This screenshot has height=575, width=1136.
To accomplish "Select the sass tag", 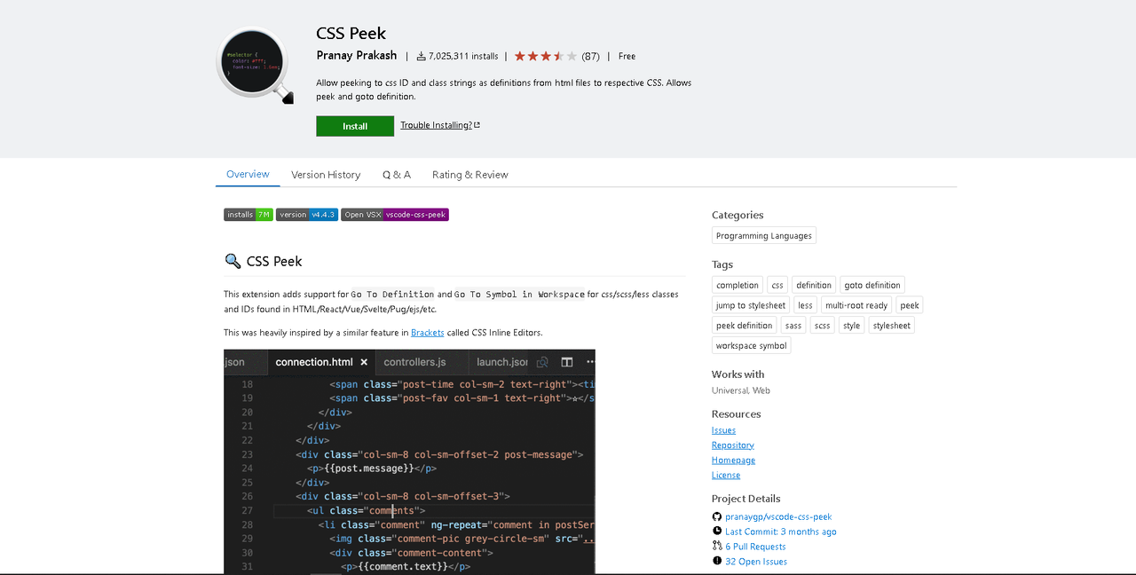I will [x=793, y=326].
